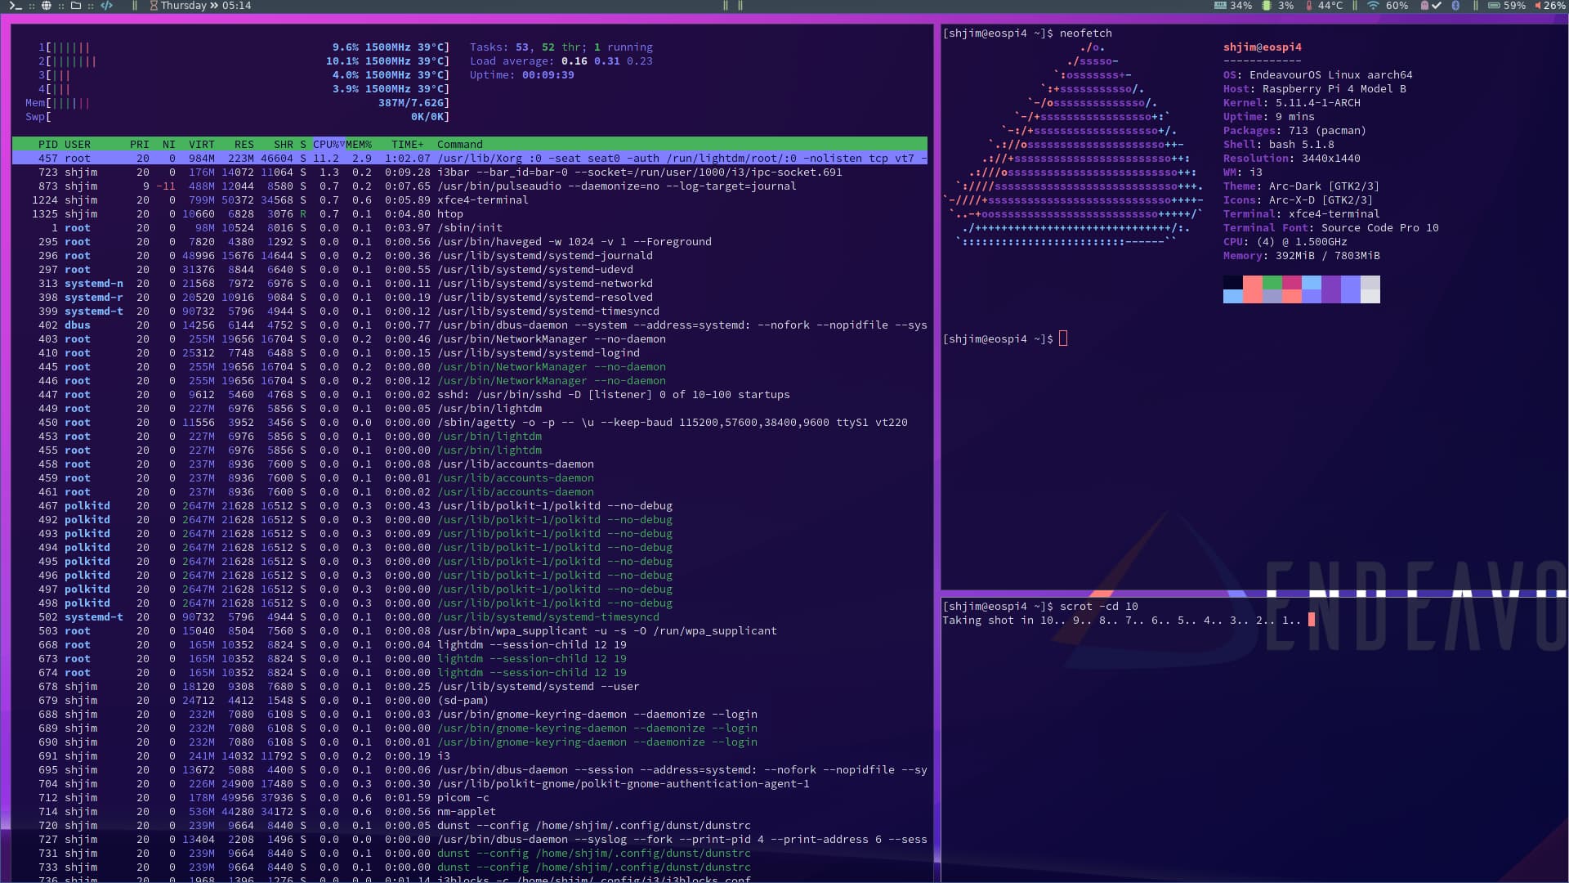
Task: Open the globe web workspace icon
Action: (47, 6)
